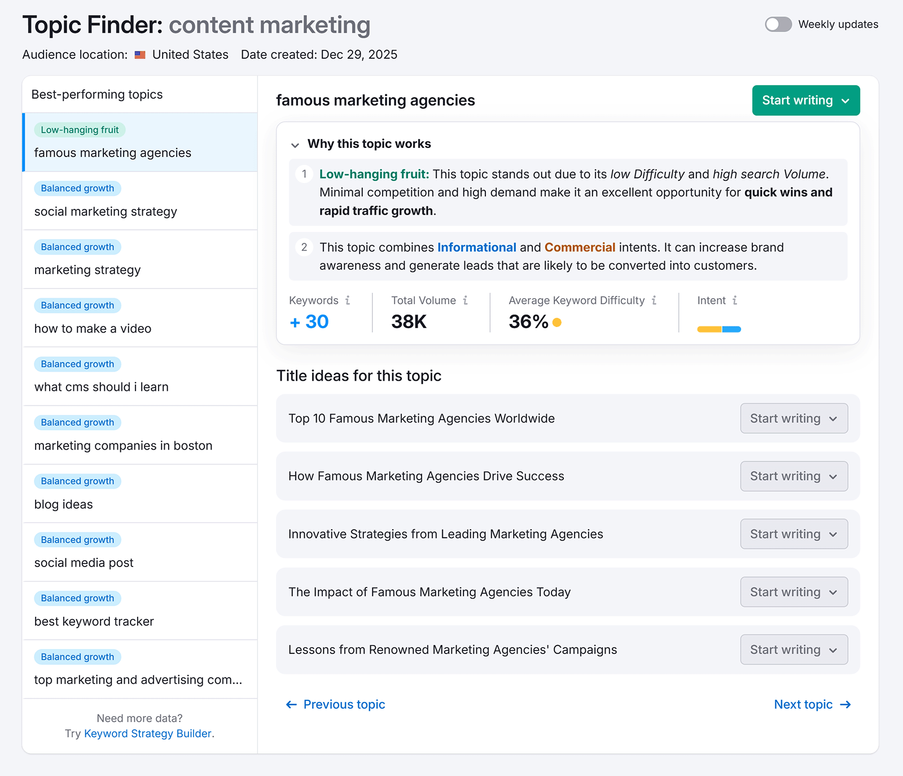Click the info icon next to Keywords
Image resolution: width=903 pixels, height=776 pixels.
(x=348, y=300)
